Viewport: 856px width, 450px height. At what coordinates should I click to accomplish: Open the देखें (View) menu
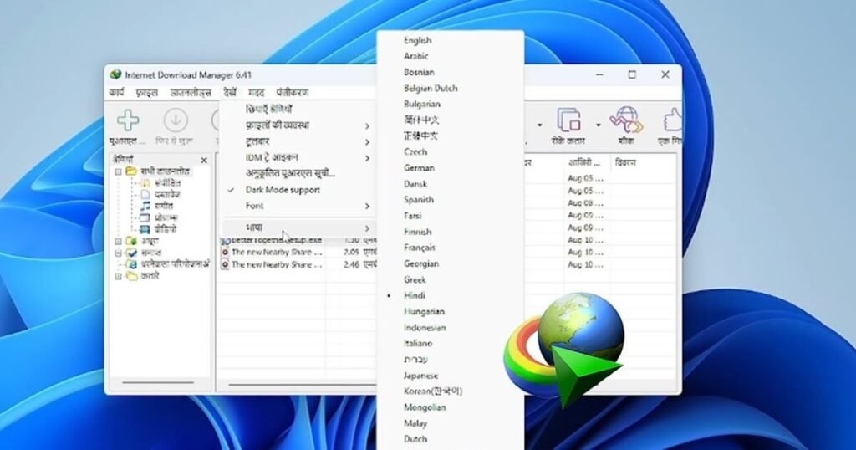click(230, 92)
